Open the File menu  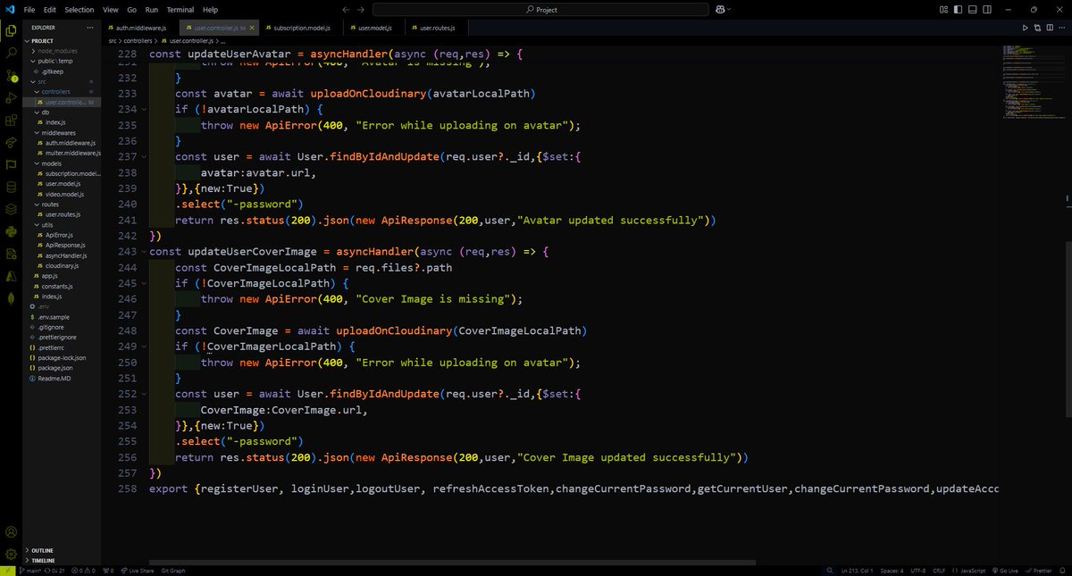pyautogui.click(x=29, y=9)
